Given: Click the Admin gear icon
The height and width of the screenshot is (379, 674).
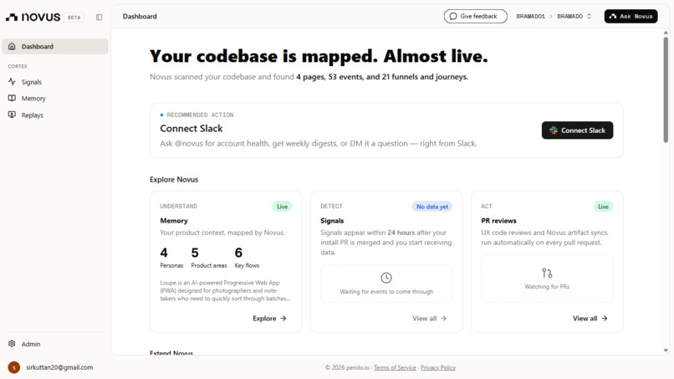Looking at the screenshot, I should click(x=12, y=344).
